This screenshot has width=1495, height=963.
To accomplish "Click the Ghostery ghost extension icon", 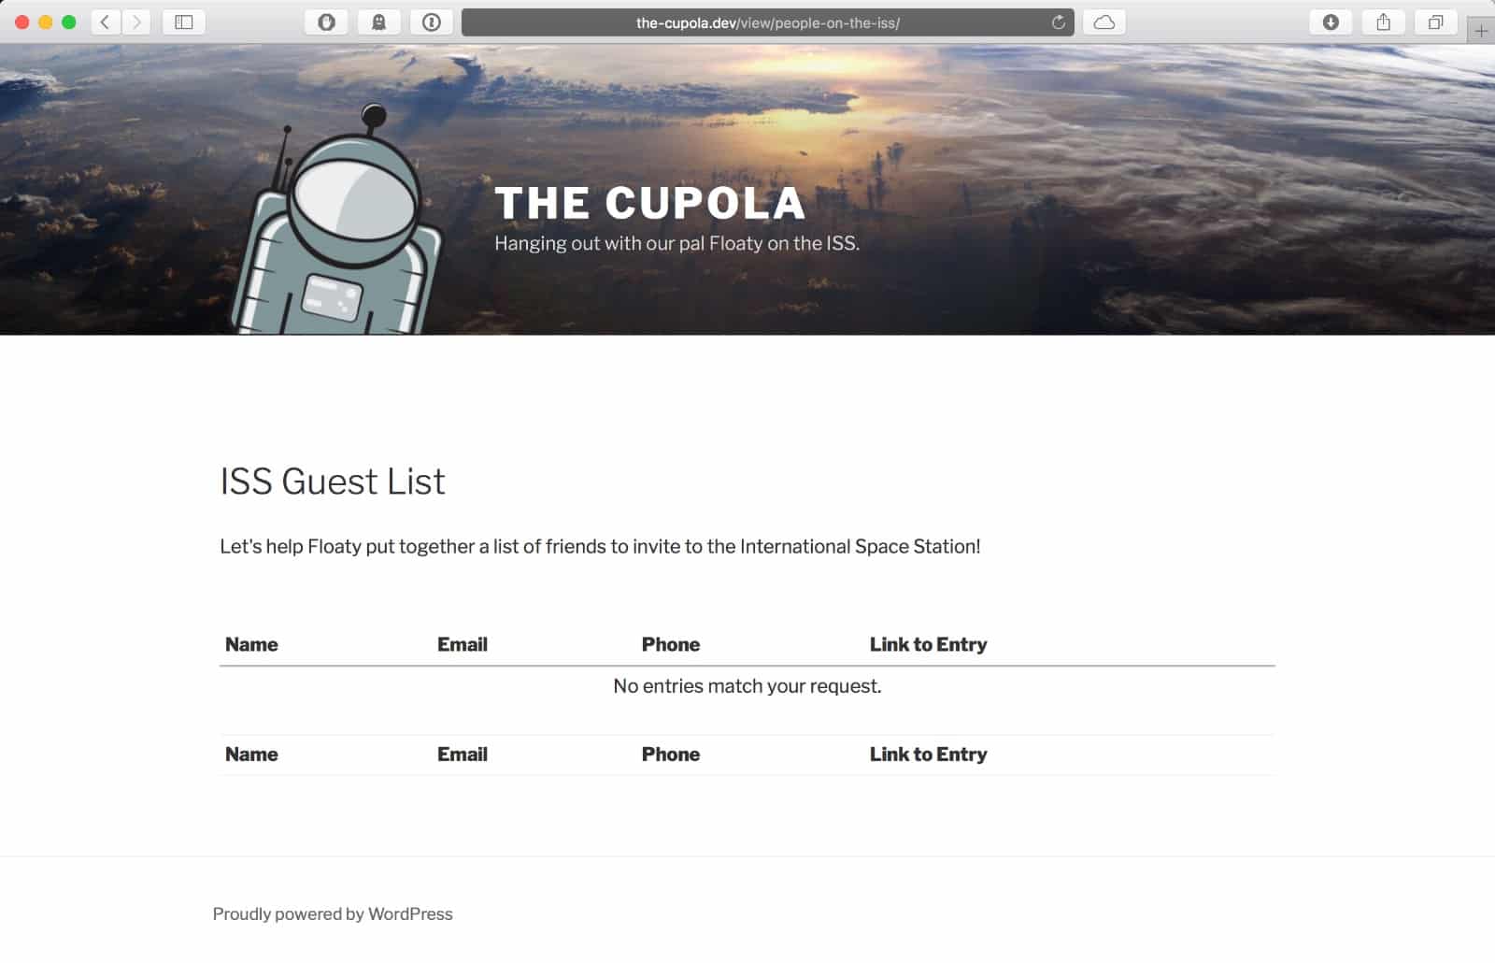I will point(378,22).
